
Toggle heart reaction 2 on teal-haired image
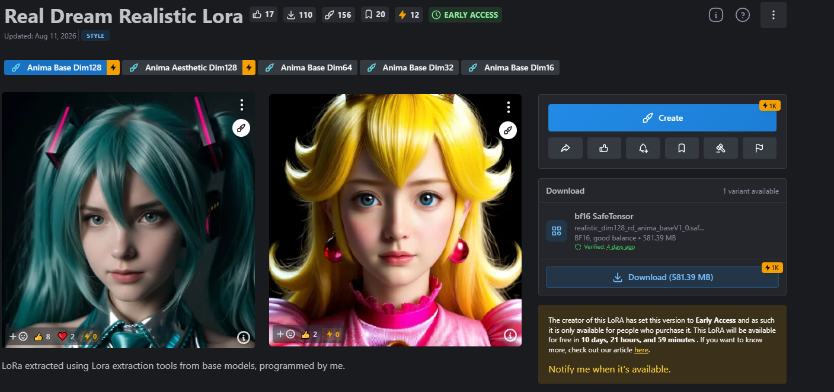coord(66,336)
